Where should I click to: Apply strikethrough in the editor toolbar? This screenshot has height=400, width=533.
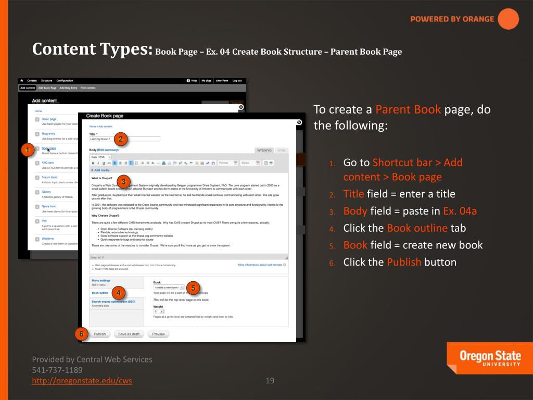click(109, 163)
